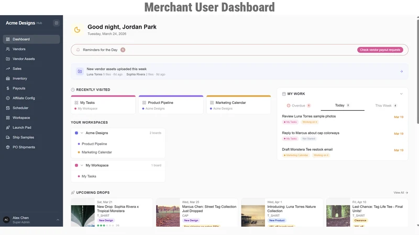Switch to the This Week tab

click(x=386, y=105)
